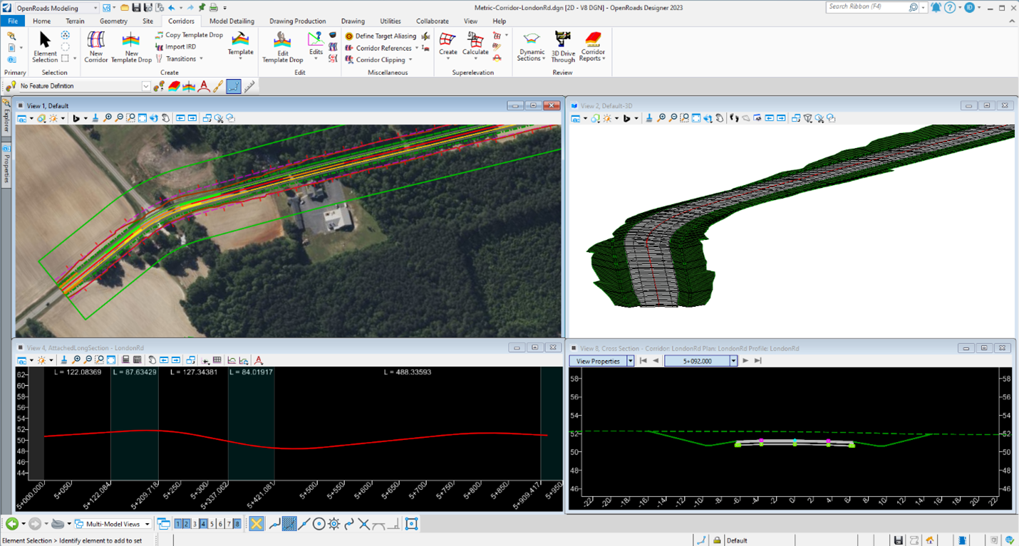The height and width of the screenshot is (546, 1019).
Task: Click Superelevation Create button
Action: (448, 47)
